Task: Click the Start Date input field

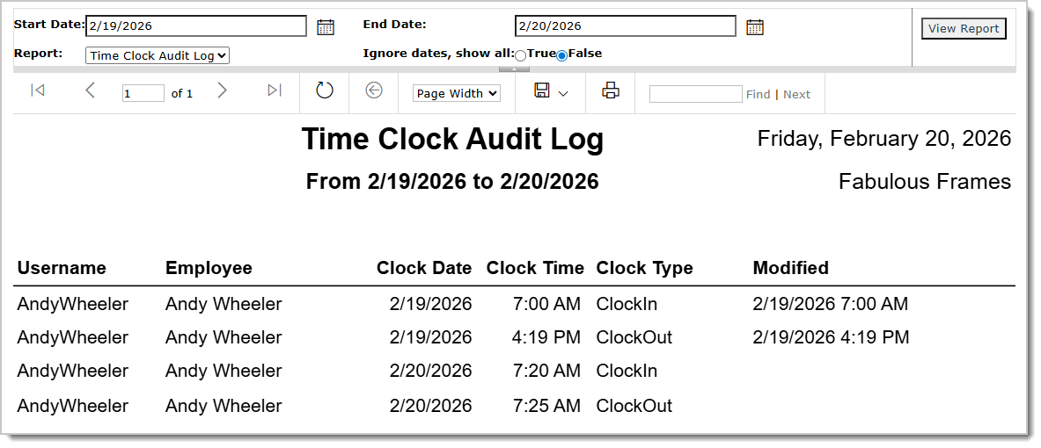Action: (x=196, y=26)
